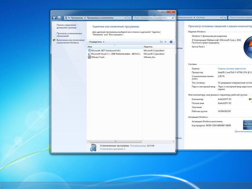Close the Programs and Features window
The width and height of the screenshot is (252, 189).
pyautogui.click(x=171, y=12)
